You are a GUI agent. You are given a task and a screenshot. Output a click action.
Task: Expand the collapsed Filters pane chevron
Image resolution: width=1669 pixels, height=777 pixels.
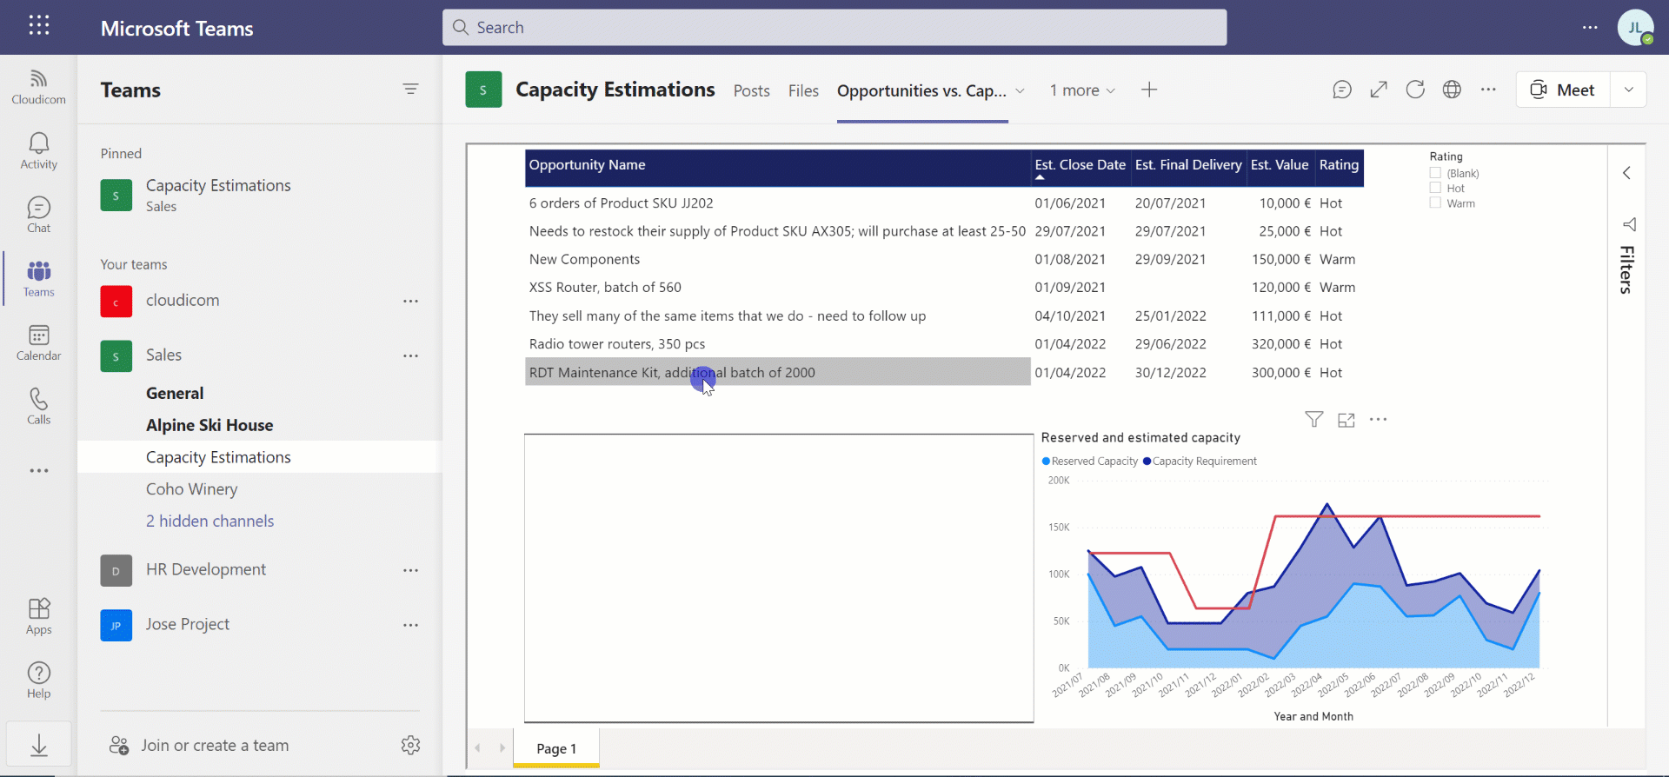(1626, 173)
